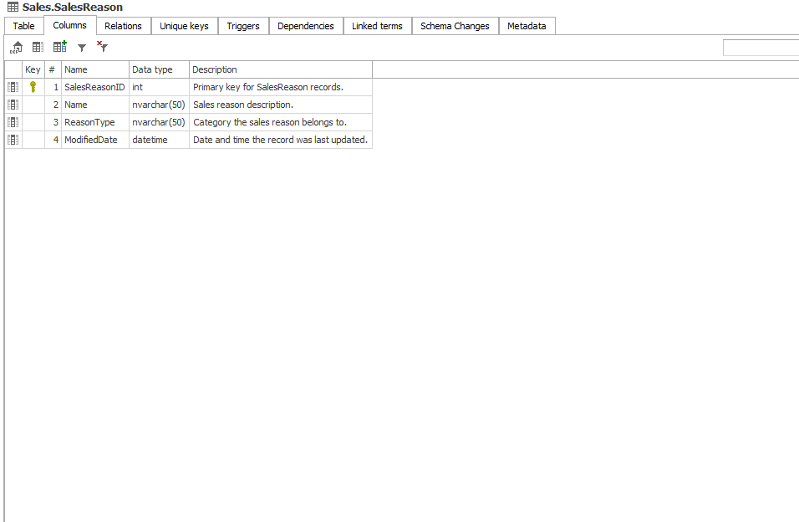Click the column icon in the ModifiedDate row
Viewport: 799px width, 522px height.
(x=13, y=140)
